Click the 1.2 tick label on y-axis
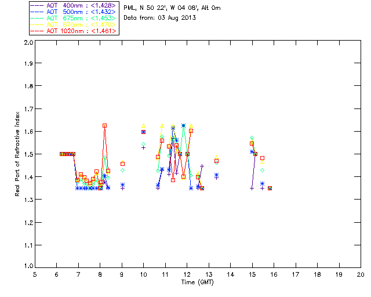Screen dimensions: 371x297 pyautogui.click(x=28, y=223)
